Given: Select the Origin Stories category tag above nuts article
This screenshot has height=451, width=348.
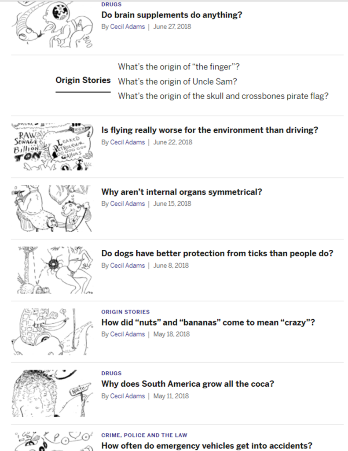Looking at the screenshot, I should (x=125, y=312).
